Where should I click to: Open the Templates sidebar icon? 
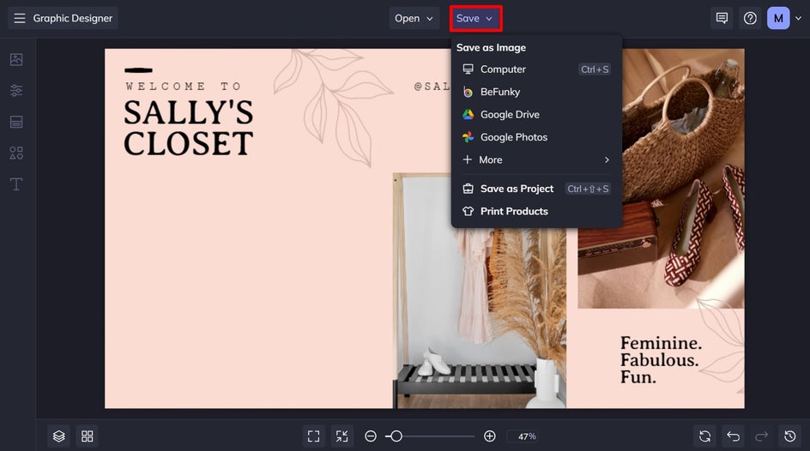coord(16,122)
